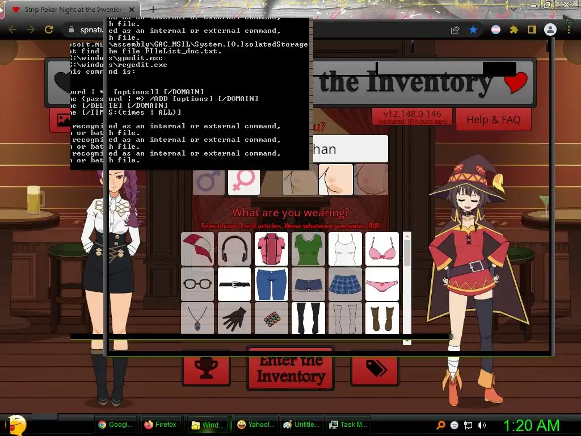Select the black glove item

234,318
